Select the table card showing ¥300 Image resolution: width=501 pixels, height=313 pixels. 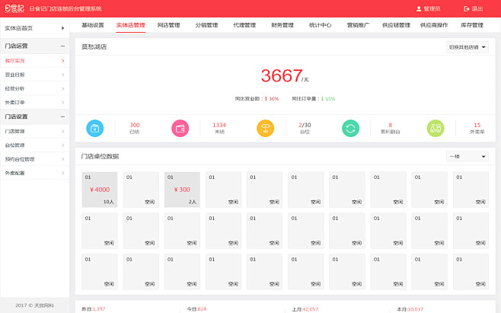(182, 190)
